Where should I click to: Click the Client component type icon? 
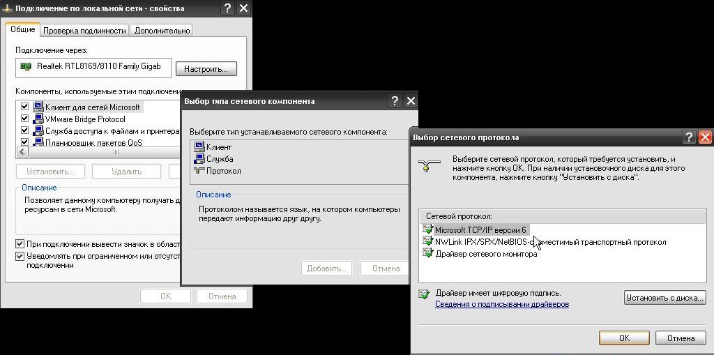pyautogui.click(x=199, y=147)
